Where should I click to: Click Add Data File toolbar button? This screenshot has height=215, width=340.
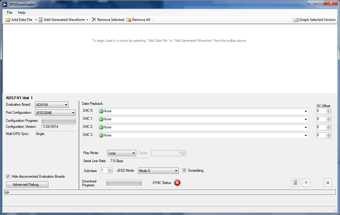point(19,20)
